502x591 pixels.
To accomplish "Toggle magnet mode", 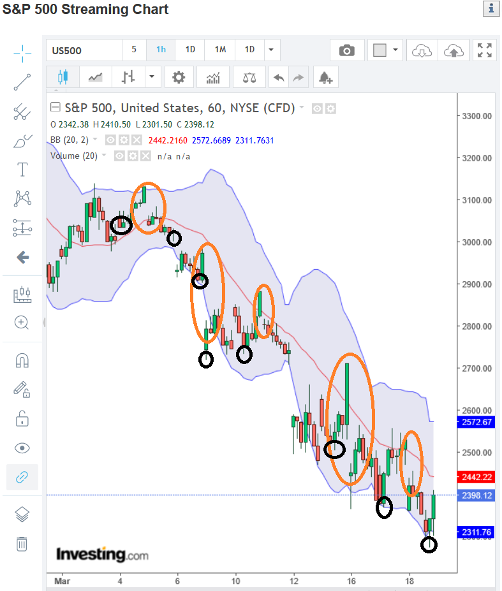I will pos(22,360).
